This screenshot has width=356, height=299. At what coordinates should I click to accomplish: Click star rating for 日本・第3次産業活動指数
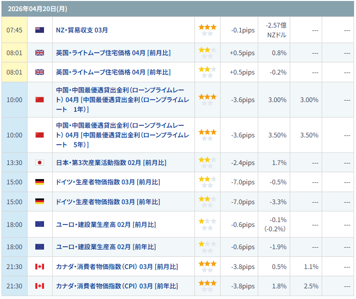click(x=207, y=163)
